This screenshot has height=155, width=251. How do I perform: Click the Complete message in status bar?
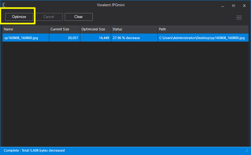(34, 151)
